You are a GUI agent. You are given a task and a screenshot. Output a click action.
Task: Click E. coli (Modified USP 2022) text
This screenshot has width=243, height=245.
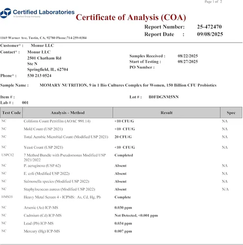click(x=47, y=173)
